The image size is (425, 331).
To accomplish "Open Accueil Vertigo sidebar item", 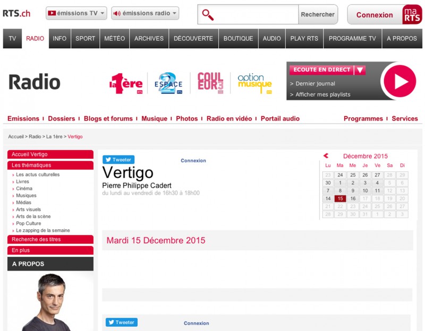I will click(50, 154).
